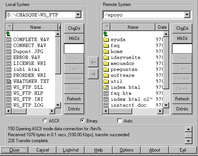Click the About button

click(x=155, y=150)
